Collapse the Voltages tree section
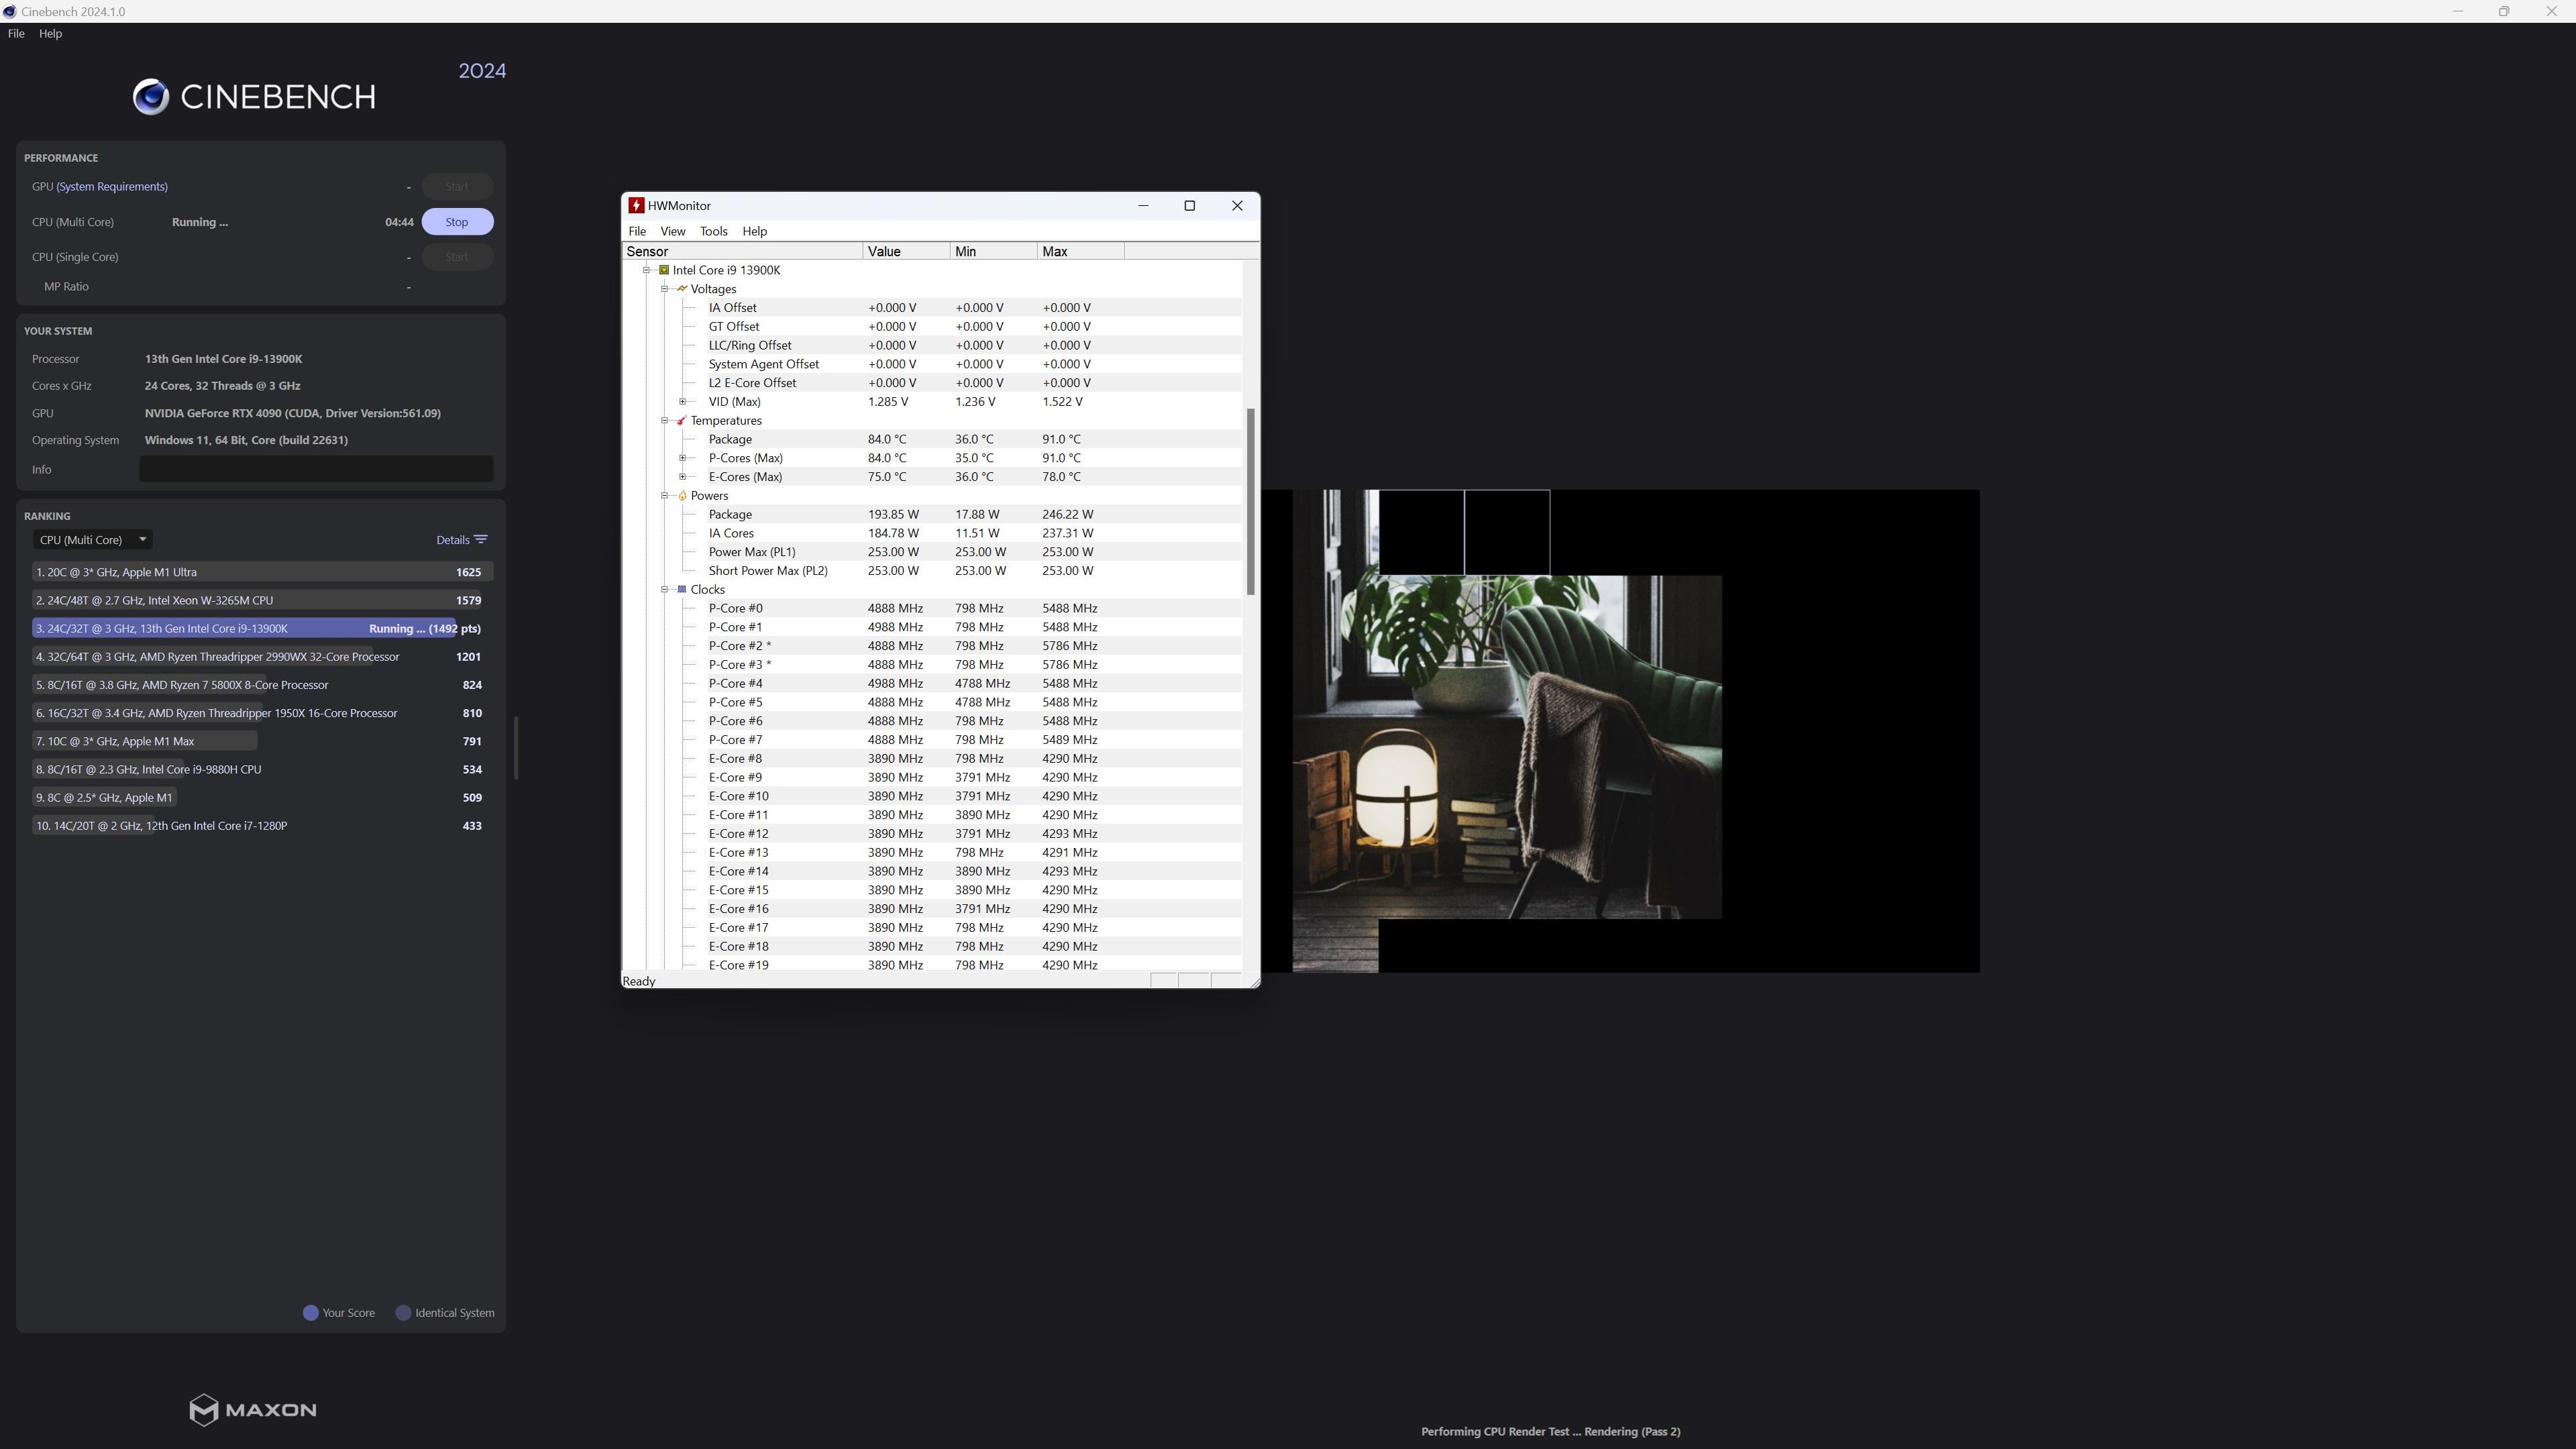2576x1449 pixels. pyautogui.click(x=664, y=289)
